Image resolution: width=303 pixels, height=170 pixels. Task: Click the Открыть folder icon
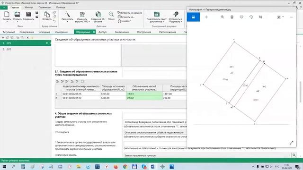pyautogui.click(x=17, y=15)
